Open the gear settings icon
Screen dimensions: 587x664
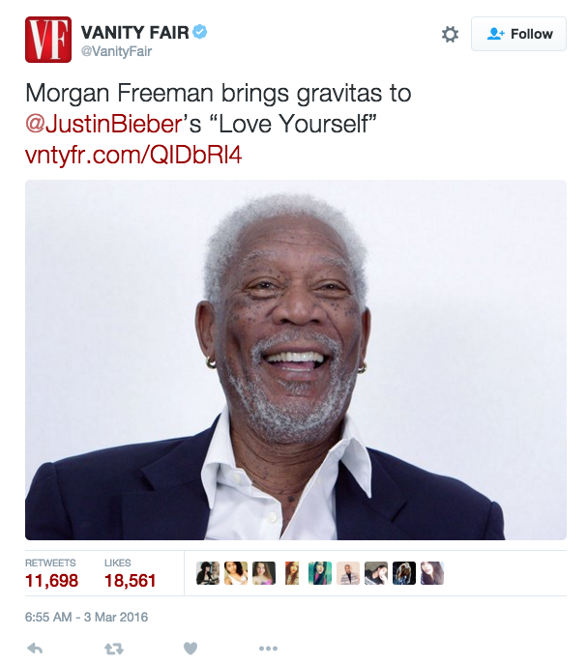[450, 34]
